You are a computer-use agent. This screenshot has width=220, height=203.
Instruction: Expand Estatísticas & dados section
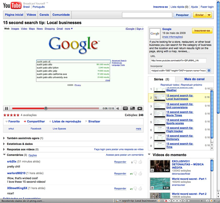4,144
